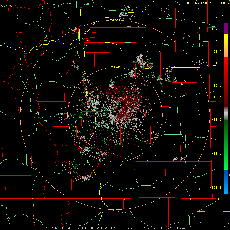
Task: Click the -47.6 value on velocity scale
Action: pyautogui.click(x=216, y=142)
